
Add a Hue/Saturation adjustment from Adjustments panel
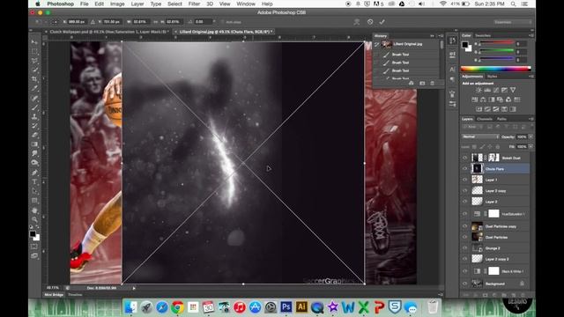[474, 100]
